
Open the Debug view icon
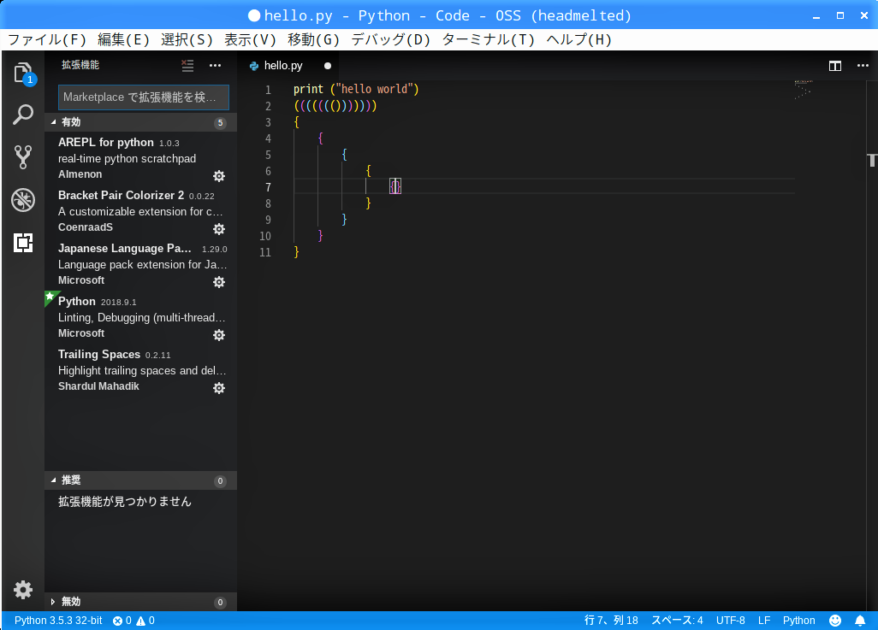(x=23, y=200)
